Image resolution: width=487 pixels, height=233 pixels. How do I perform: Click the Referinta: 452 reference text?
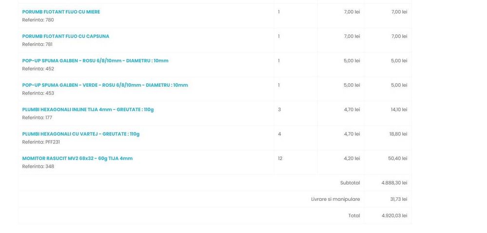point(38,69)
